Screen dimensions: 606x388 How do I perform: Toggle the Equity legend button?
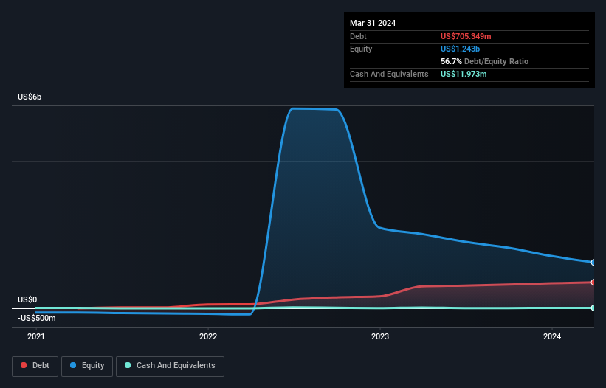pyautogui.click(x=87, y=366)
